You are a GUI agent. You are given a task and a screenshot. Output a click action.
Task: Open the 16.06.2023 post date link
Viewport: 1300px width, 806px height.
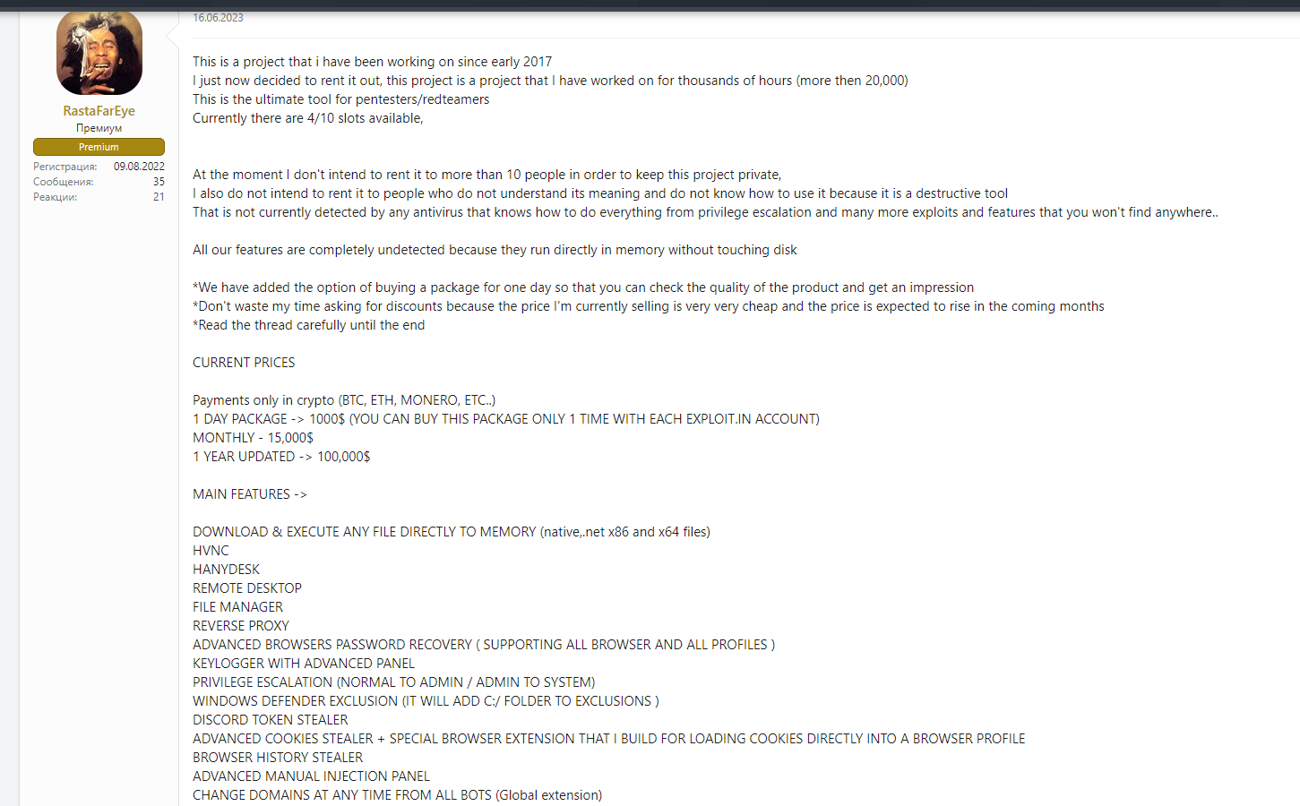pyautogui.click(x=218, y=18)
